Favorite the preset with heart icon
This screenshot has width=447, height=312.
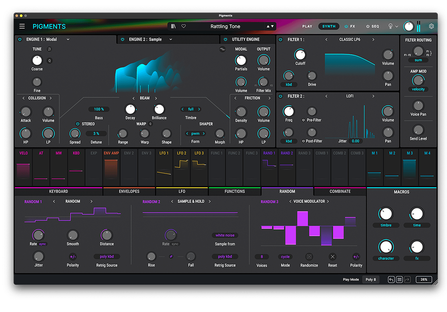(183, 26)
